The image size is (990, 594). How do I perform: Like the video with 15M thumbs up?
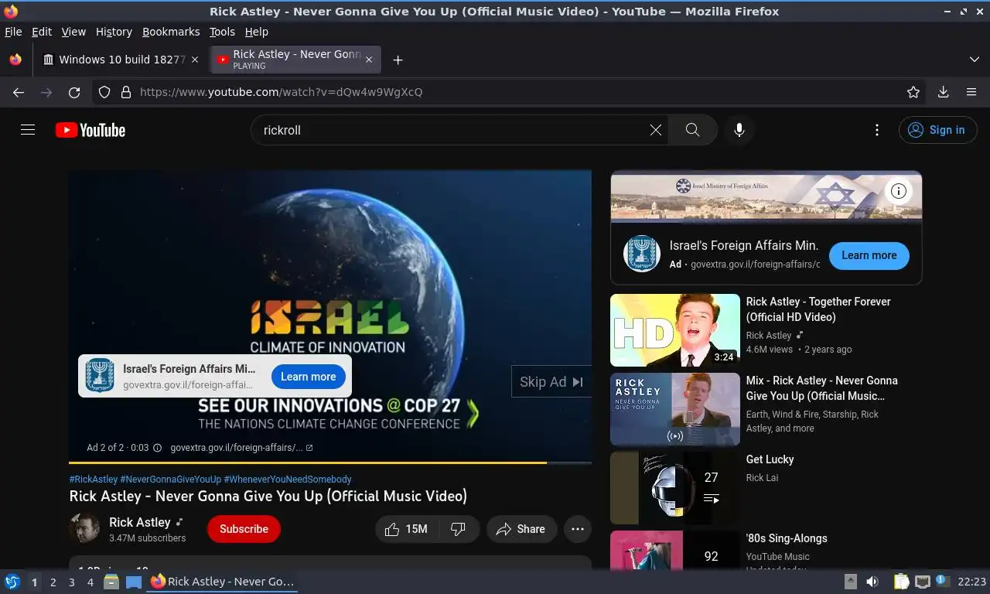tap(408, 529)
